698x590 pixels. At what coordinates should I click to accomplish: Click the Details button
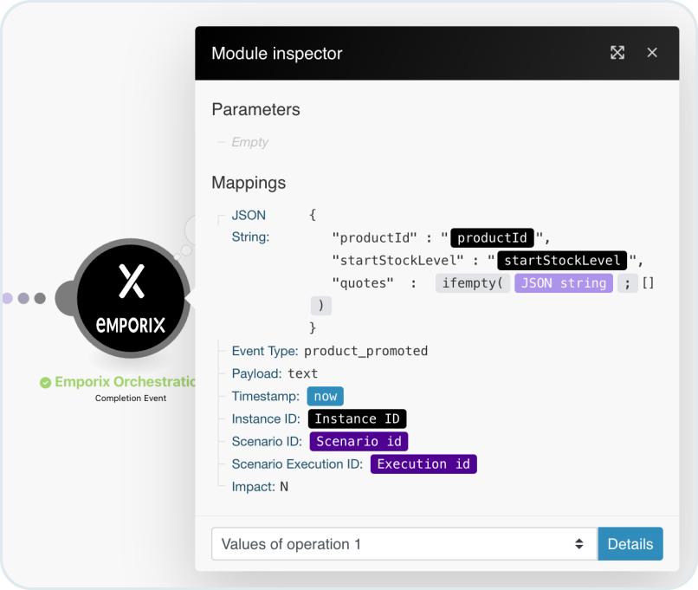pos(630,544)
